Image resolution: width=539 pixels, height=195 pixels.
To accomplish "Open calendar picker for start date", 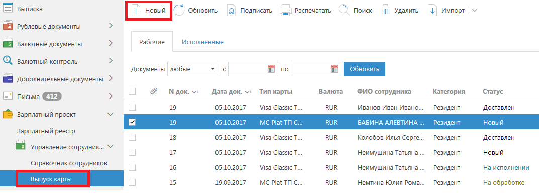I will (272, 69).
